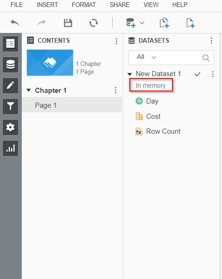
Task: Save the dossier with floppy disk icon
Action: (x=68, y=23)
